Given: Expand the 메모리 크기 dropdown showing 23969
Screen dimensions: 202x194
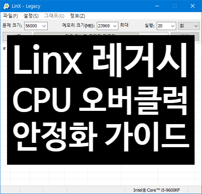Looking at the screenshot, I should 115,26.
